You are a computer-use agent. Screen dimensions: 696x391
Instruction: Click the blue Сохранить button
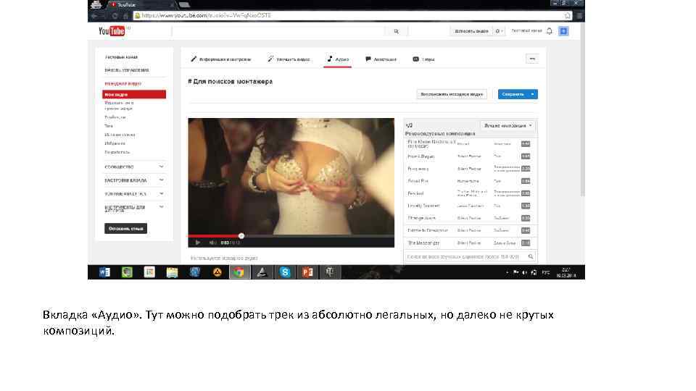tap(513, 94)
